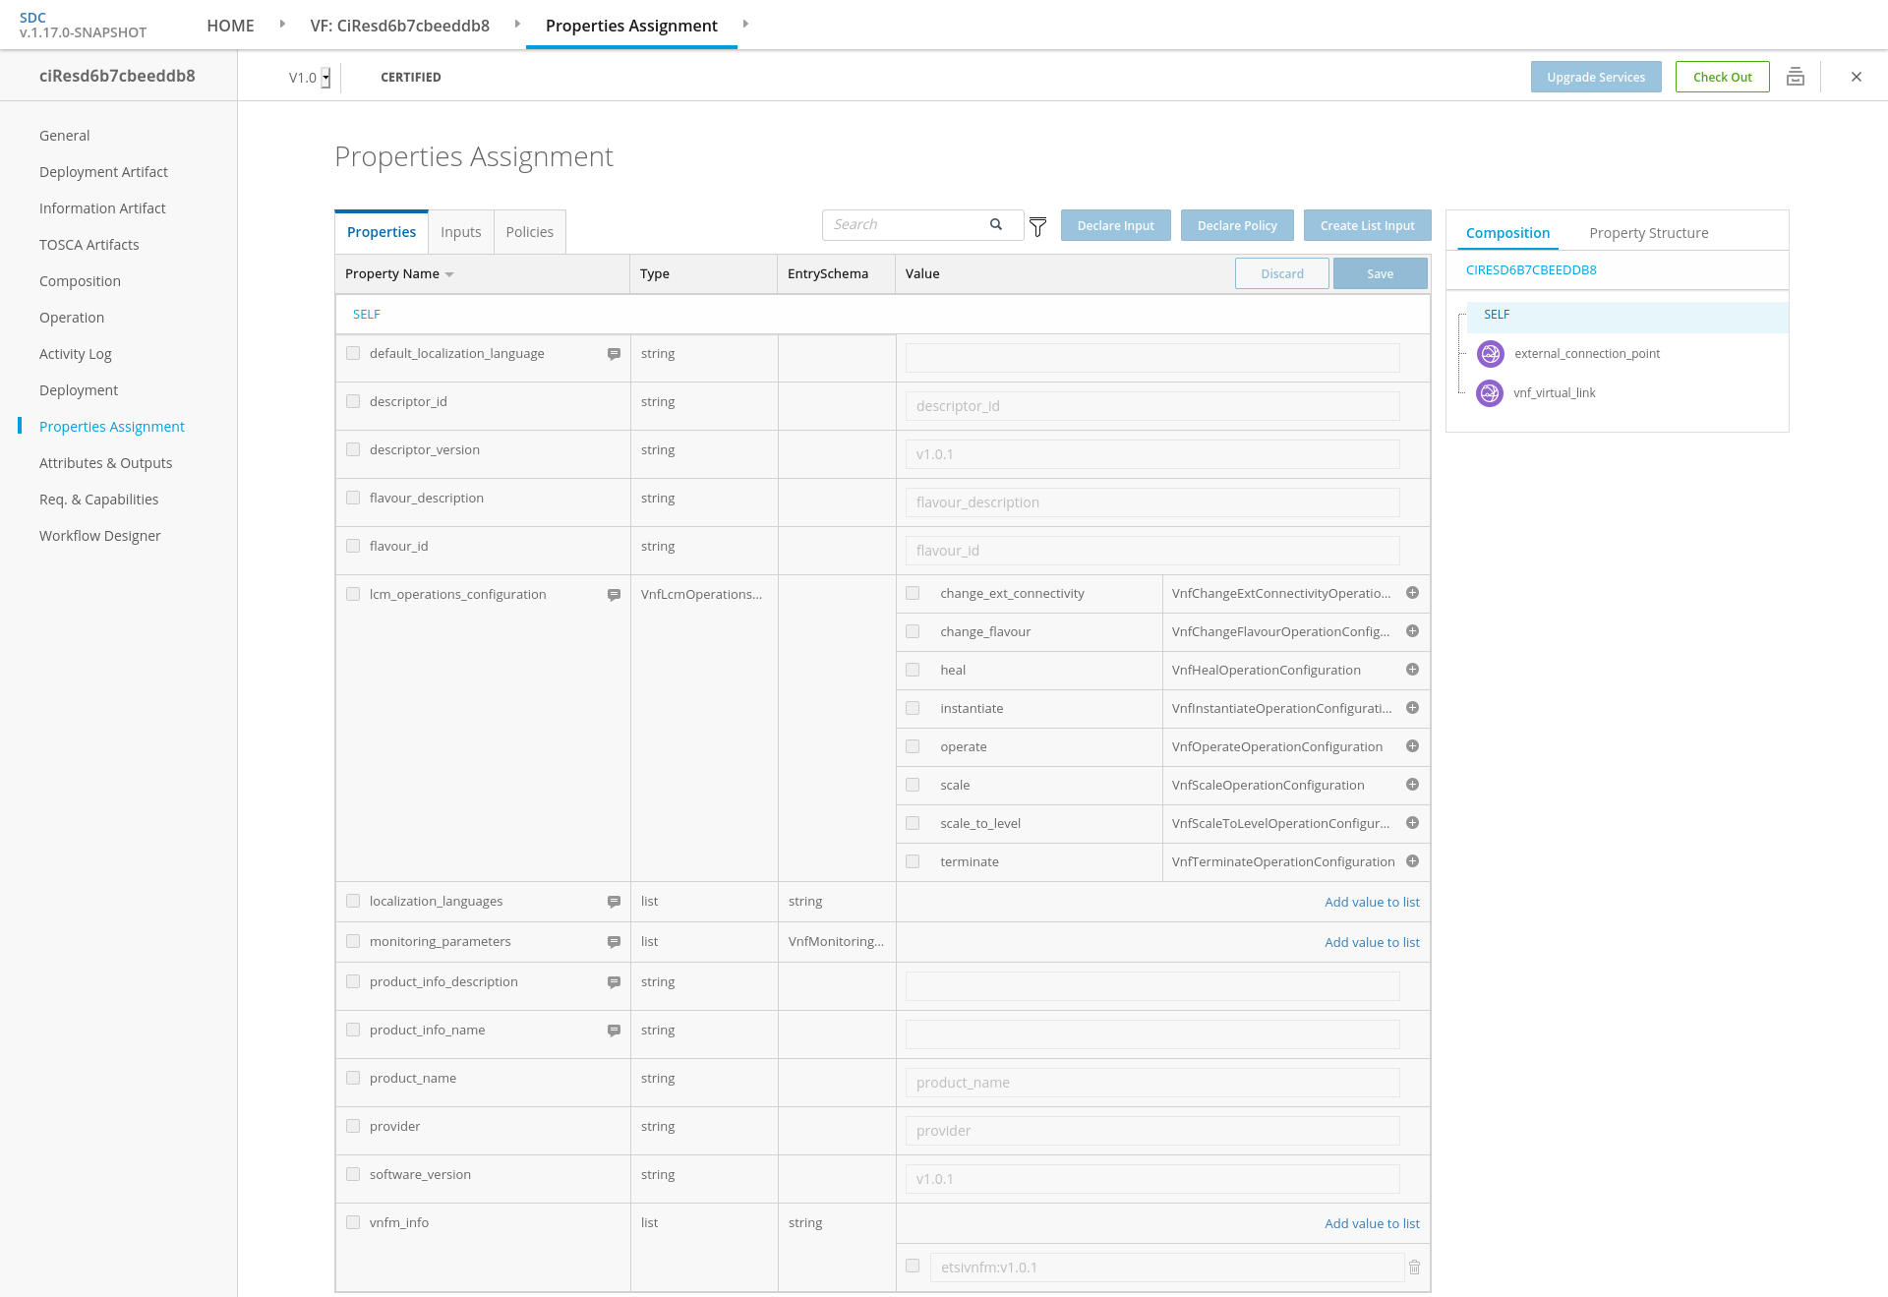The width and height of the screenshot is (1888, 1297).
Task: Select SELF in composition tree
Action: coord(1497,315)
